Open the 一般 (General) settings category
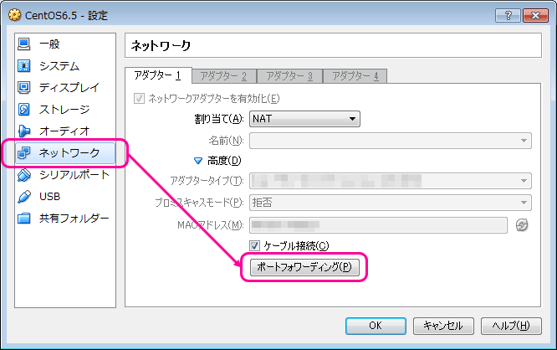This screenshot has width=557, height=350. [x=65, y=44]
